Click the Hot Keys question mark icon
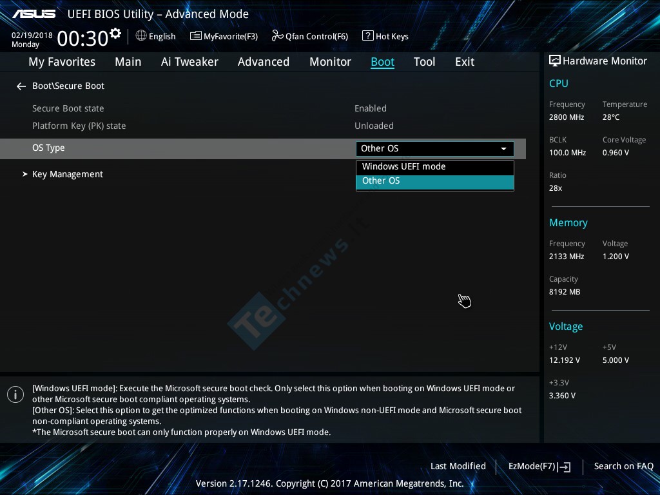 click(x=367, y=36)
